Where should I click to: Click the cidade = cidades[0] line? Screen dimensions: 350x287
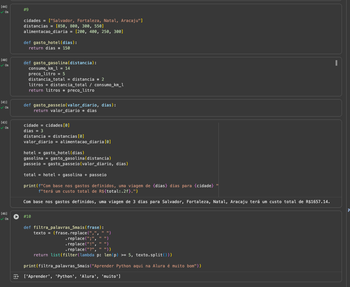tap(47, 125)
